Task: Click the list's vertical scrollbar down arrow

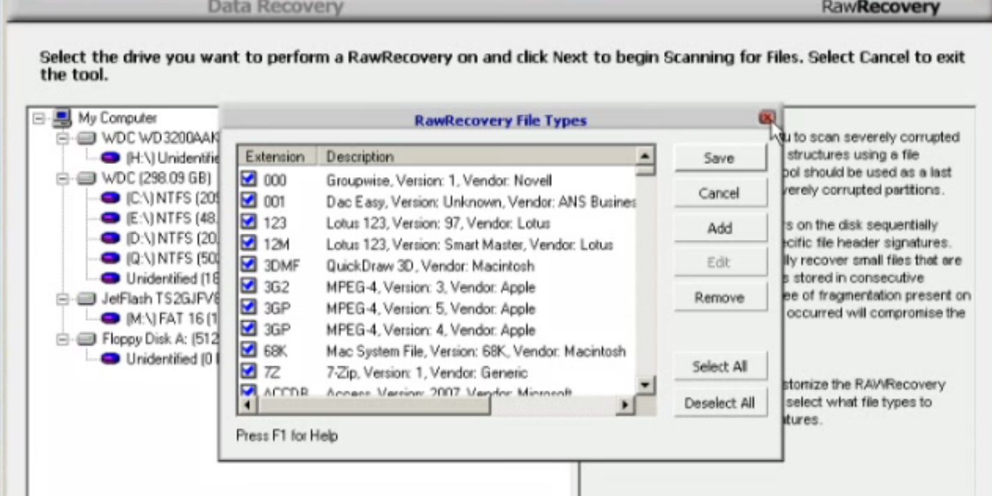Action: [645, 385]
